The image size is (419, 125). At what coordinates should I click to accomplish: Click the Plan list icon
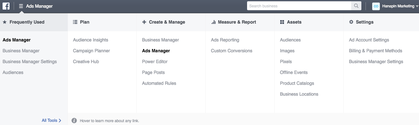[75, 22]
